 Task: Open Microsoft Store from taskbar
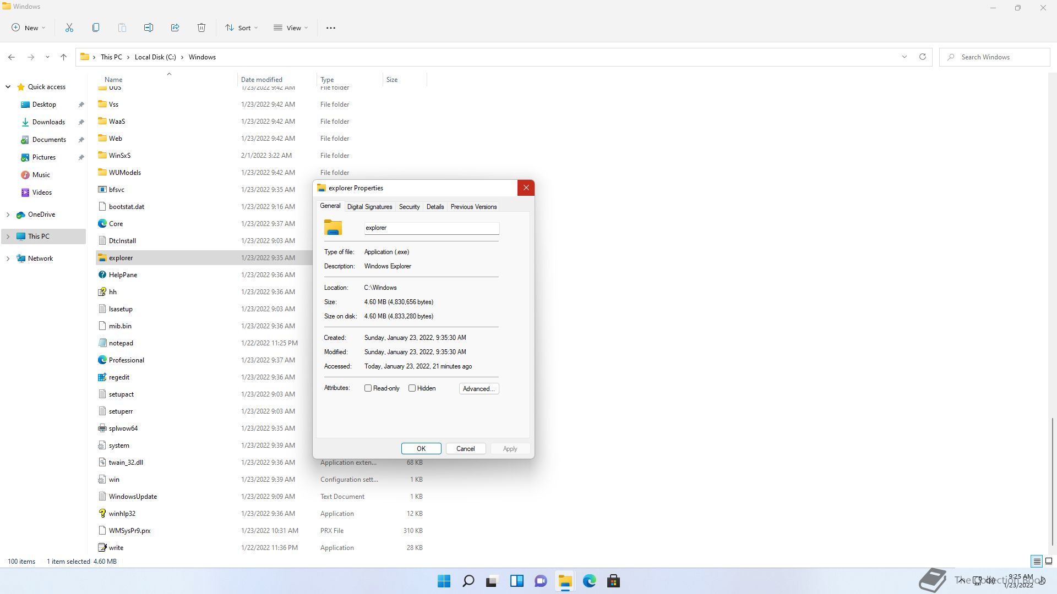click(613, 581)
